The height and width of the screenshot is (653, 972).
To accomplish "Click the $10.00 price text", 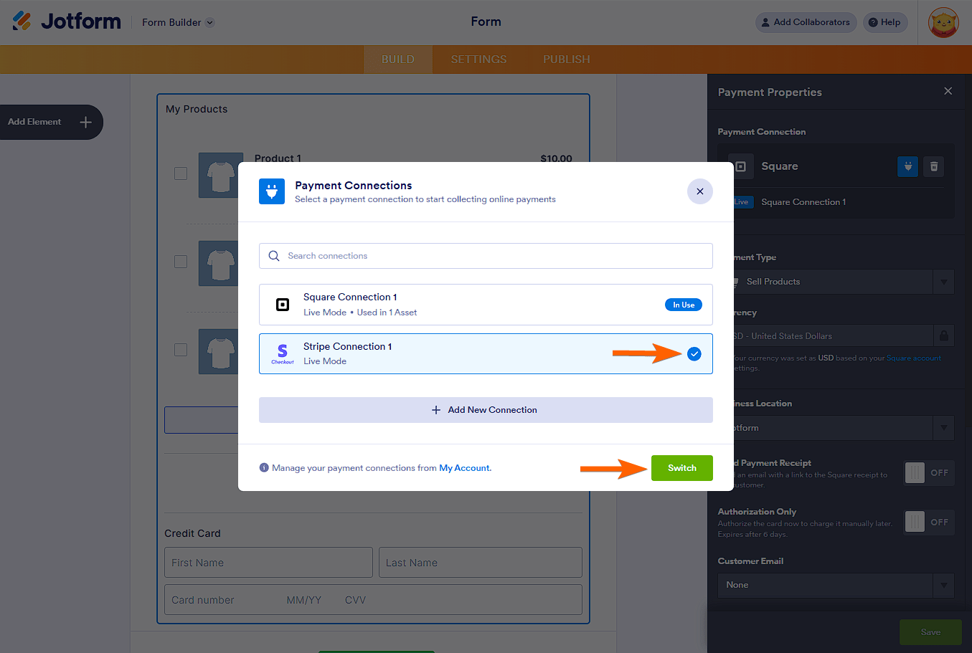I will pyautogui.click(x=556, y=158).
